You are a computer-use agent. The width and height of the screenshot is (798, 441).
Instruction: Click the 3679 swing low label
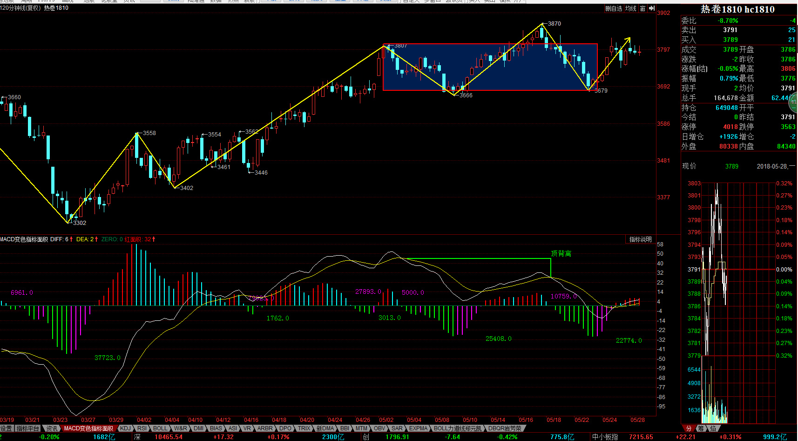click(601, 90)
